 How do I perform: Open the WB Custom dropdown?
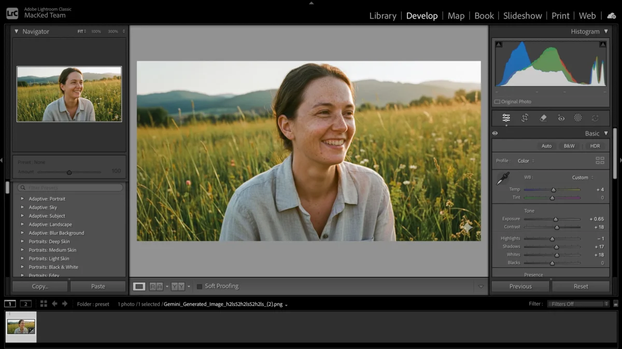[x=581, y=177]
